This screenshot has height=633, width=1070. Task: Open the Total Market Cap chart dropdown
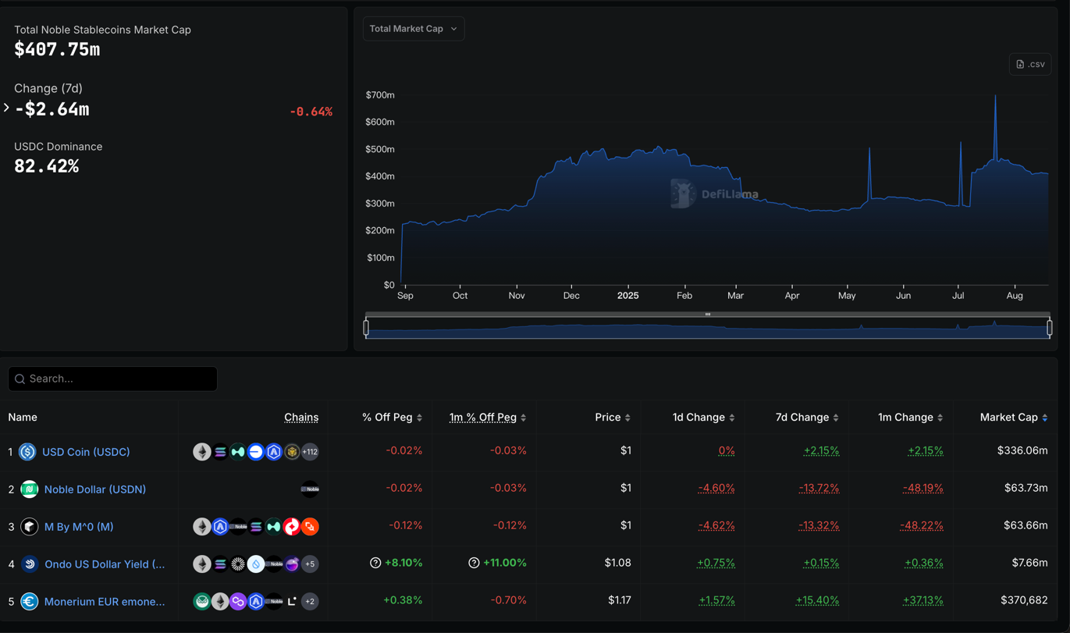coord(413,29)
